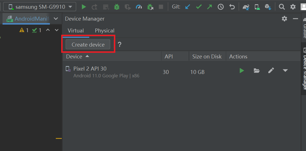Go to previous highlighted error arrow

(48, 30)
